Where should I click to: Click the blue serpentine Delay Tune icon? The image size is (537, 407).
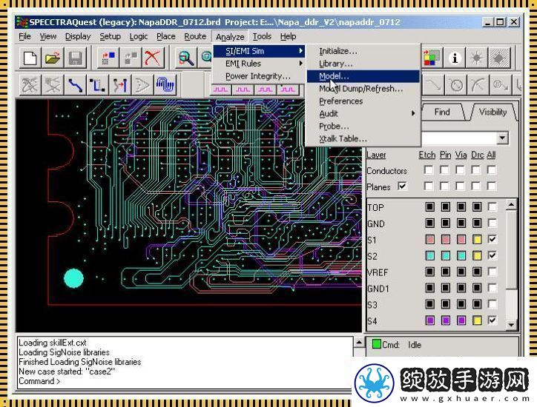(165, 85)
